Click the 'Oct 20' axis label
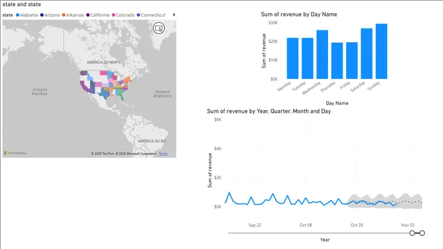 tap(356, 225)
